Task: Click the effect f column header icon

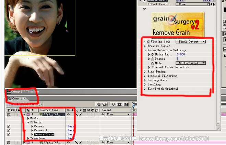Action: coord(81,110)
